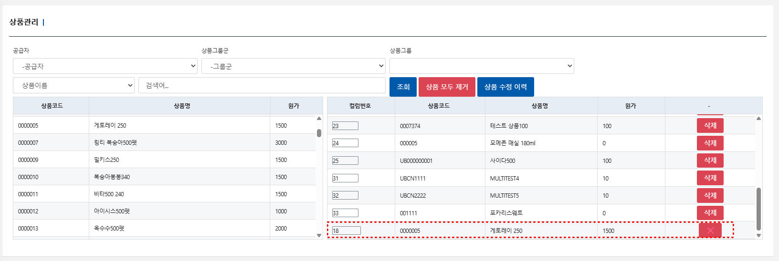Delete the 테스트 상품100 row
779x261 pixels.
(710, 125)
